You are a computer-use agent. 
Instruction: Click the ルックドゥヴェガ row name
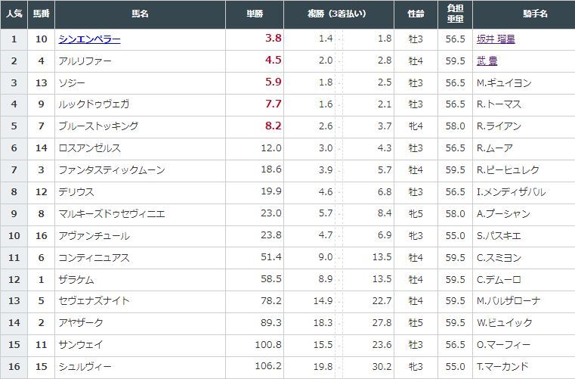tap(94, 104)
